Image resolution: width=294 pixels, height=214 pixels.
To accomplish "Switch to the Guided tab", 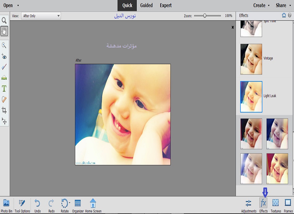I will [x=146, y=5].
